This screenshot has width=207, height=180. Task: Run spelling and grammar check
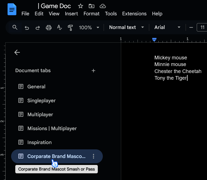[59, 28]
